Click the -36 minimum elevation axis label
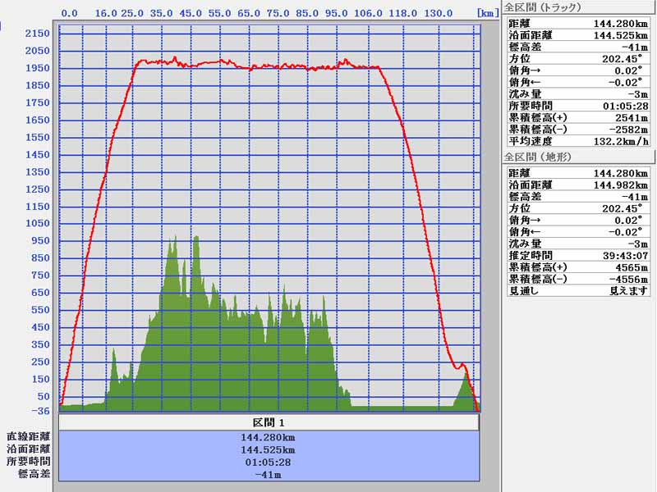Screen dimensions: 657x492 [39, 412]
